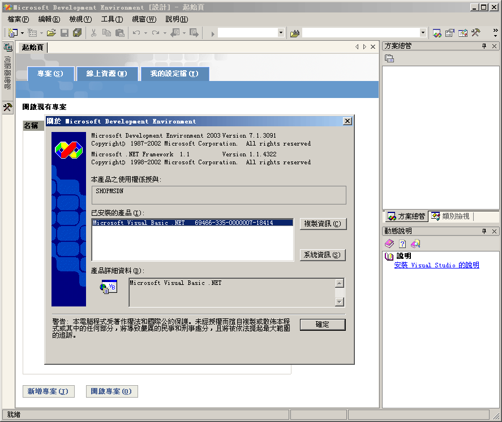Toggle auto-hide pin on 方案總管 panel

tap(484, 46)
